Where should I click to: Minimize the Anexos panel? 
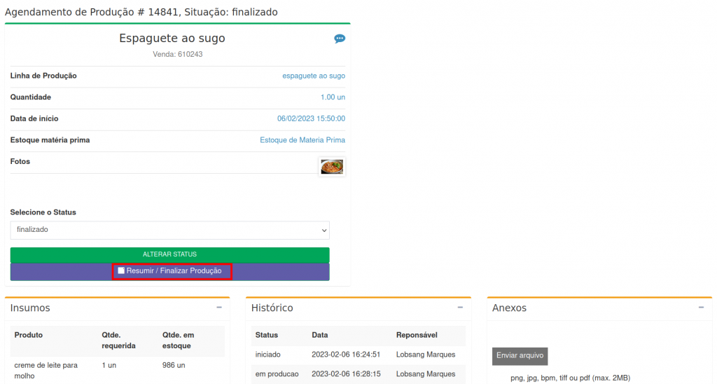point(701,308)
